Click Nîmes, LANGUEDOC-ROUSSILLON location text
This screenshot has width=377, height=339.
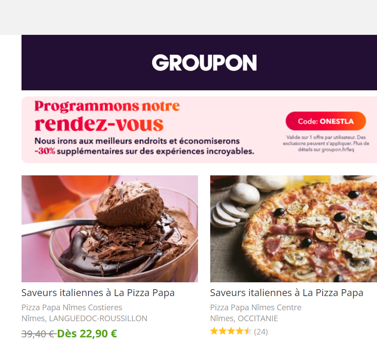pos(84,318)
